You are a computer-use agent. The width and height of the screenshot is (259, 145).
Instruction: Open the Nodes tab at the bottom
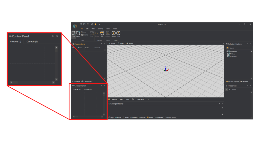[150, 118]
